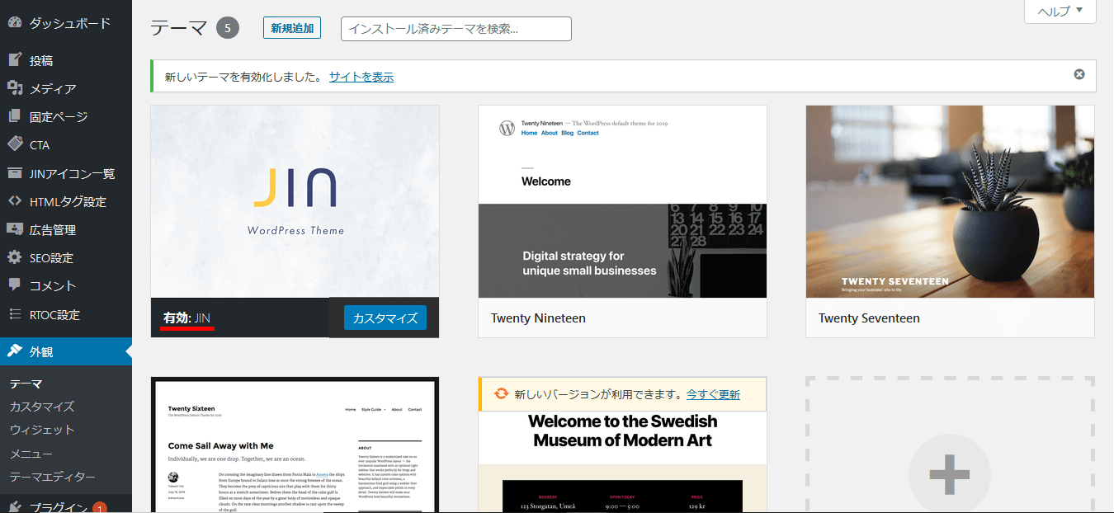
Task: Click the icon beside 広告管理
Action: [15, 229]
